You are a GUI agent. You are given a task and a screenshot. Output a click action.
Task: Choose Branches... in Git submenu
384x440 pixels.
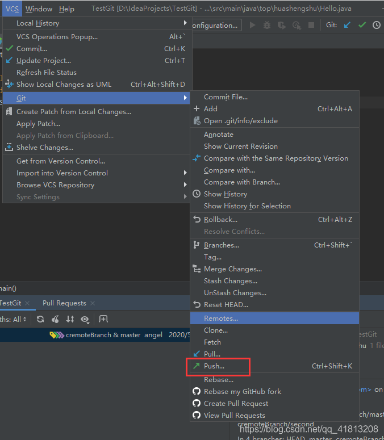(275, 245)
